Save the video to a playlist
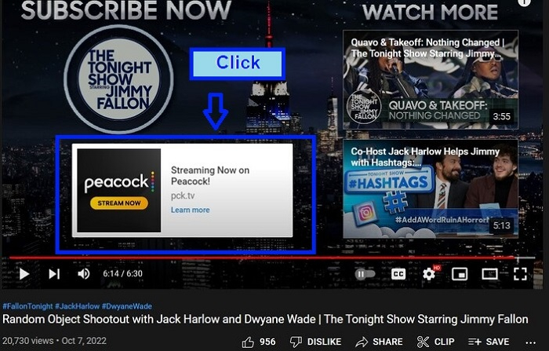 489,342
